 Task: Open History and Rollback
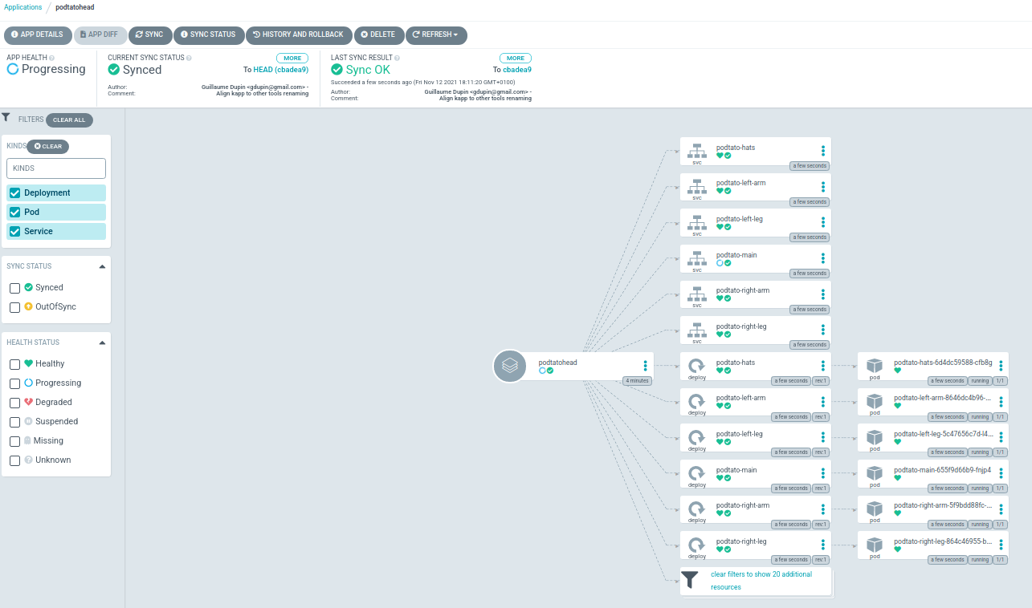tap(297, 35)
